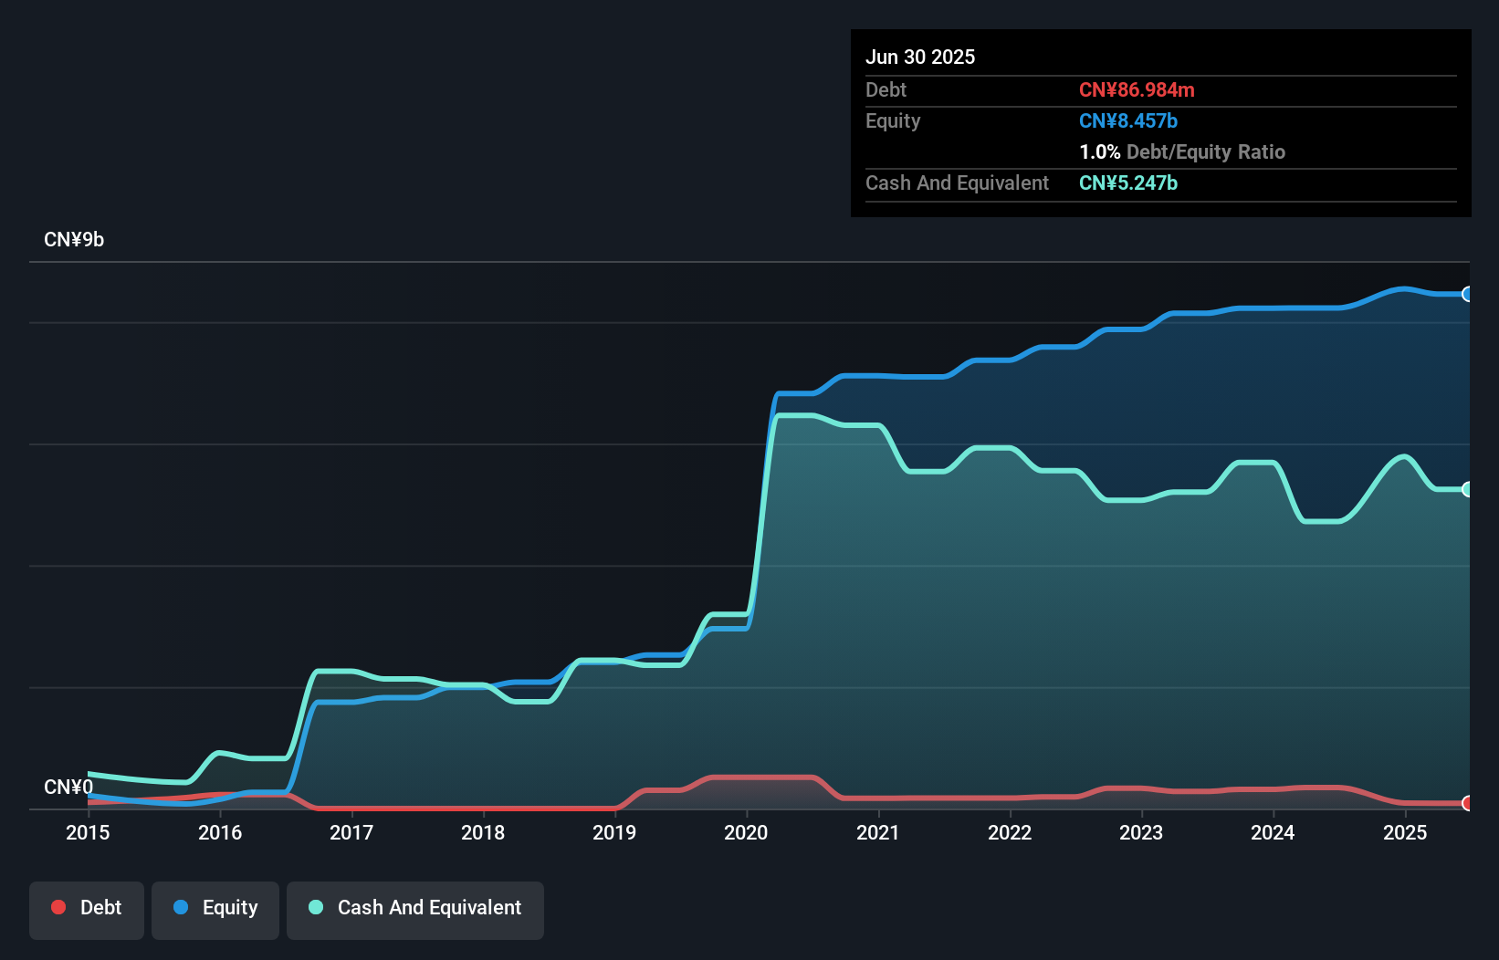The width and height of the screenshot is (1499, 960).
Task: Select the blue Equity legend dot icon
Action: (x=180, y=907)
